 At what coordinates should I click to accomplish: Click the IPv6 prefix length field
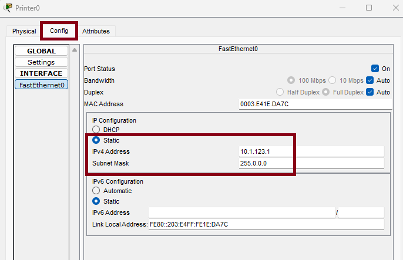coord(361,212)
